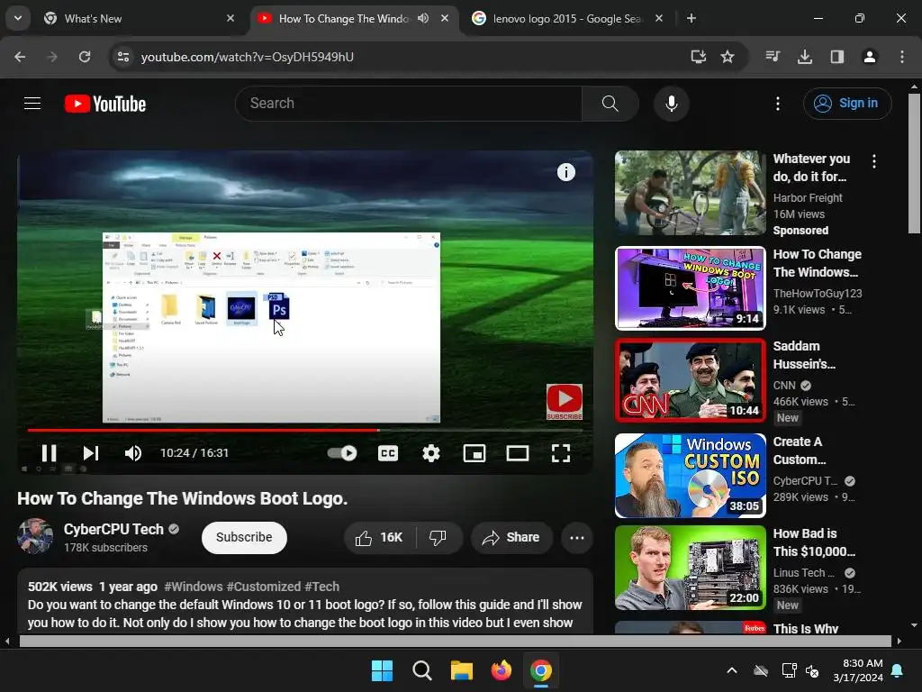Screen dimensions: 922x692
Task: Open Windows taskbar search
Action: tap(422, 670)
